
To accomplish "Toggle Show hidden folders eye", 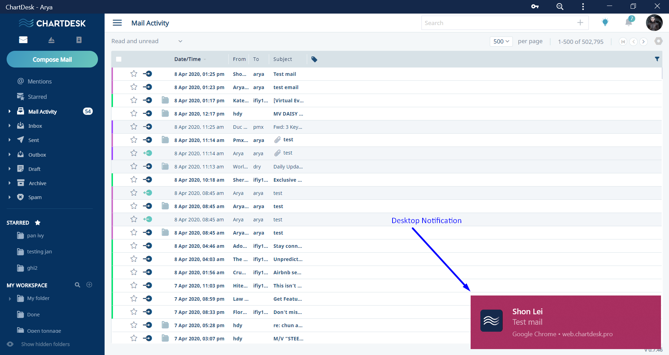I will pos(10,344).
